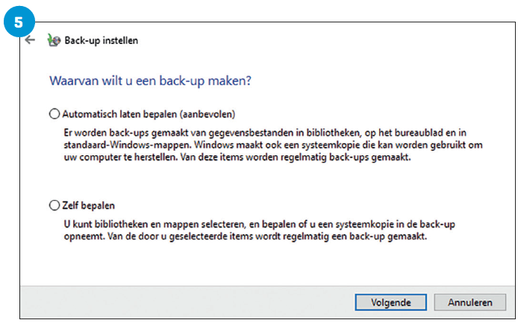Click the line starting 'opneemt. Van de door u'
518x323 pixels.
click(x=245, y=236)
